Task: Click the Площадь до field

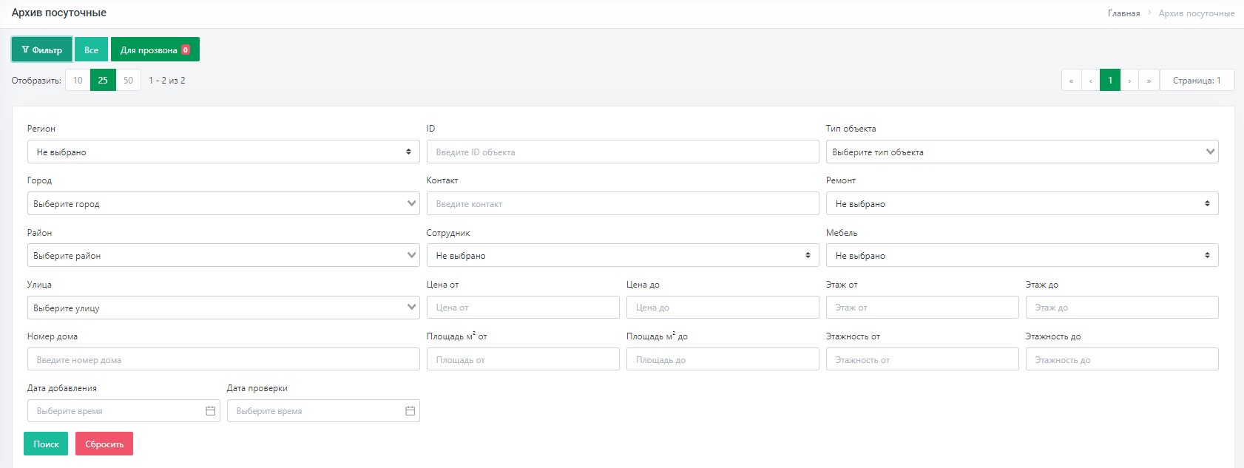Action: [723, 359]
